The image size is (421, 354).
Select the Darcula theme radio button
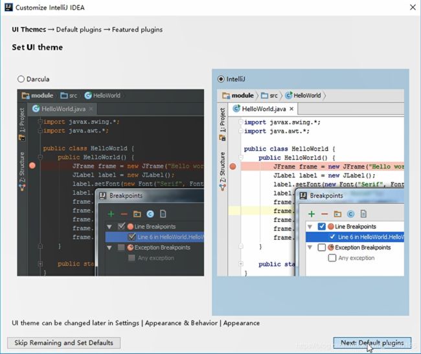click(x=21, y=79)
